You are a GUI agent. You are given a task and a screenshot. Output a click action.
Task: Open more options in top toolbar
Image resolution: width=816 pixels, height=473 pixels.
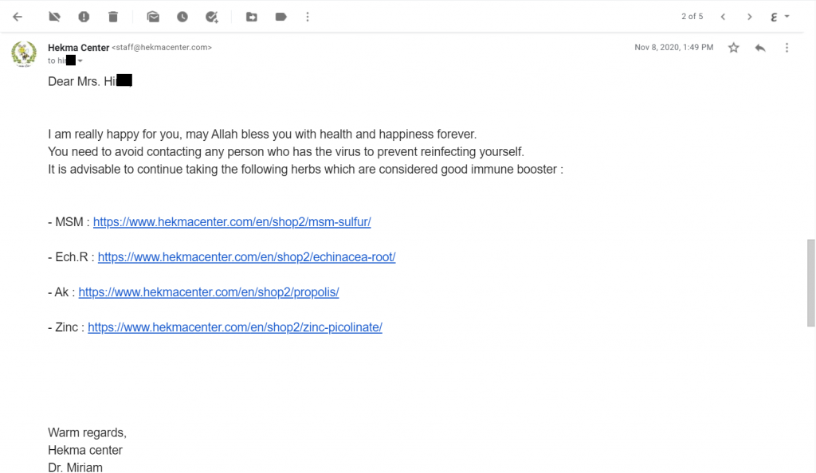pos(308,17)
